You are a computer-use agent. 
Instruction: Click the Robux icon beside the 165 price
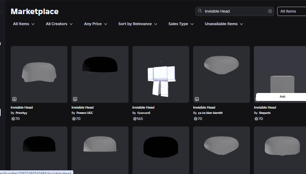coord(134,119)
